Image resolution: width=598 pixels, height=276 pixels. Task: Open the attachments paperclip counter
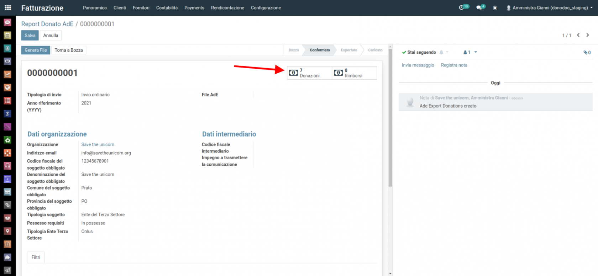587,53
